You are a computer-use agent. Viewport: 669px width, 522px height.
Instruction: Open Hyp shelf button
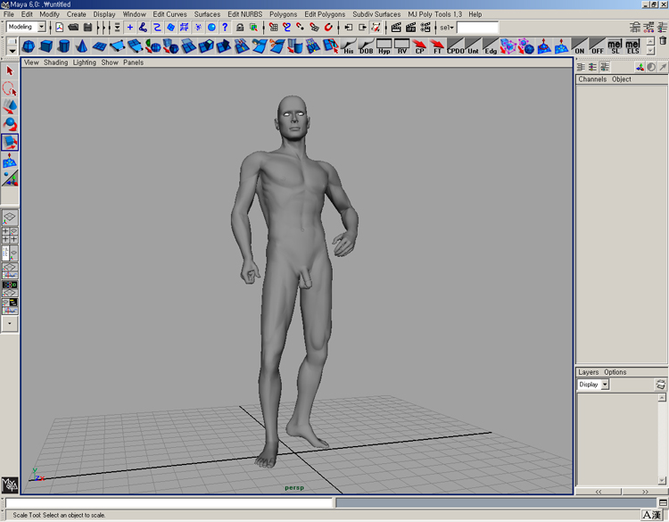click(384, 46)
